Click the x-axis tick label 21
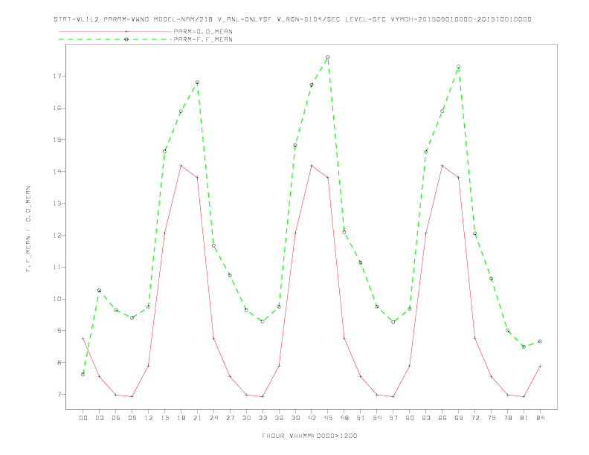589x455 pixels. coord(197,418)
